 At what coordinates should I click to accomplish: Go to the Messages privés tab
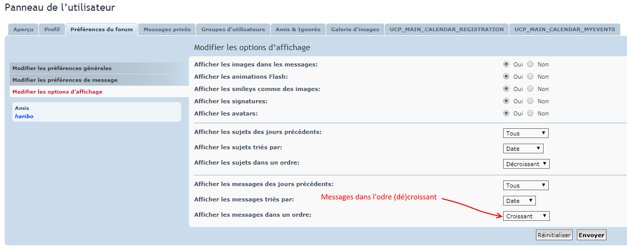[167, 30]
